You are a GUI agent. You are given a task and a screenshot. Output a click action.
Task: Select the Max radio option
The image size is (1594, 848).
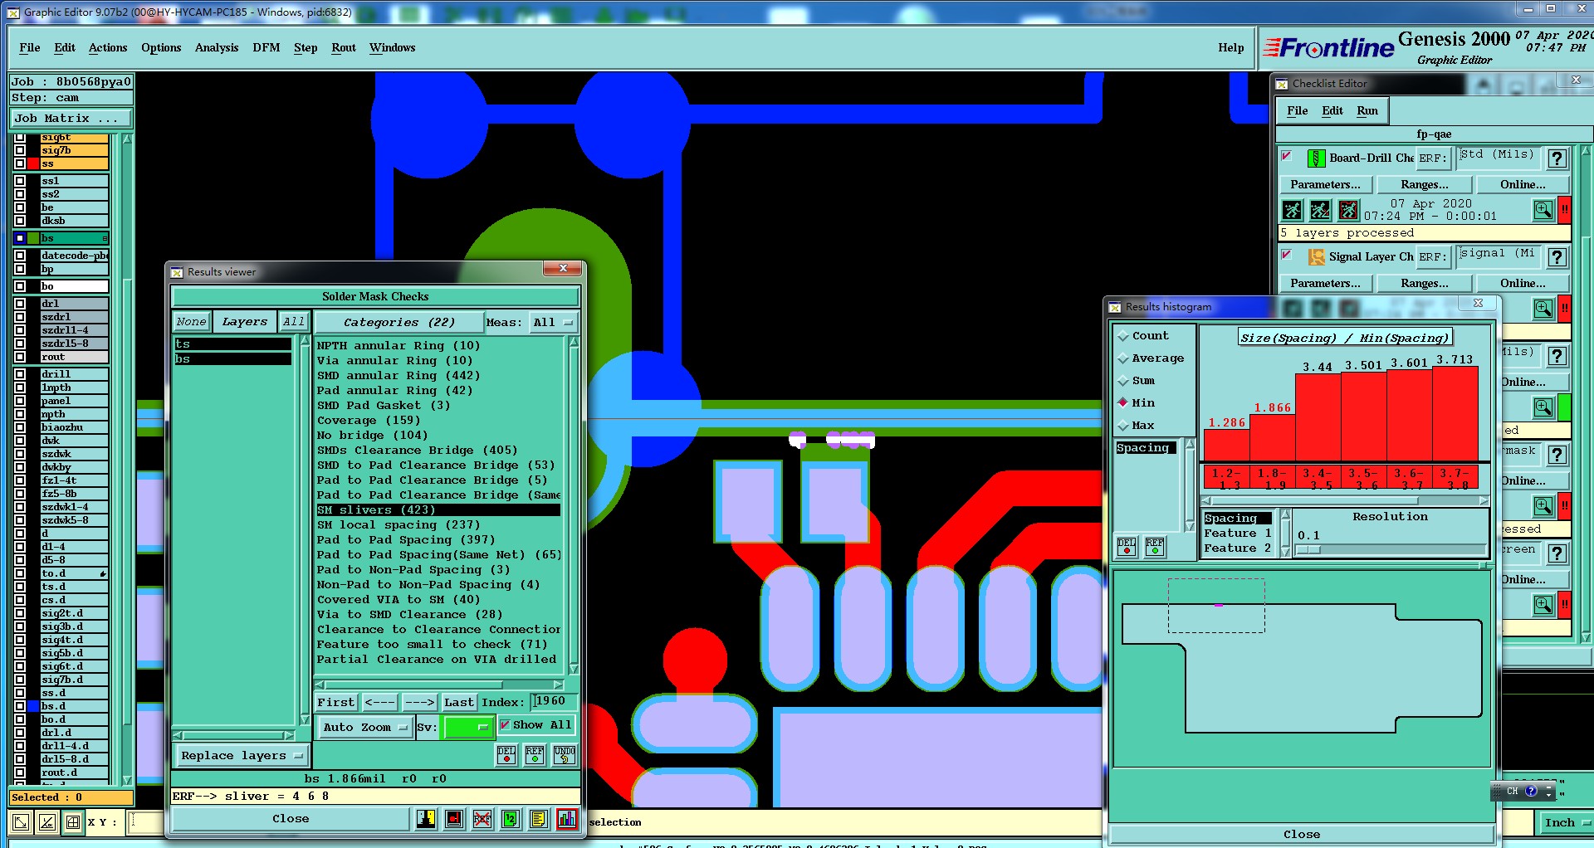pos(1123,426)
